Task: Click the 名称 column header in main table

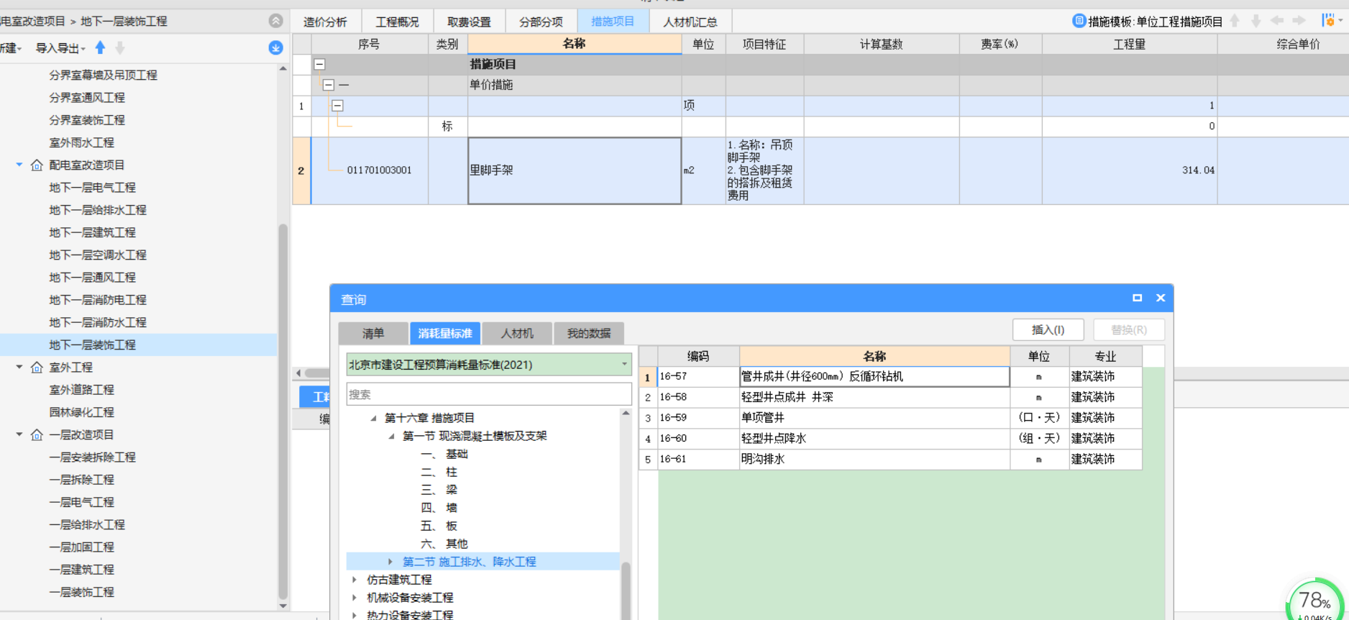Action: (x=575, y=44)
